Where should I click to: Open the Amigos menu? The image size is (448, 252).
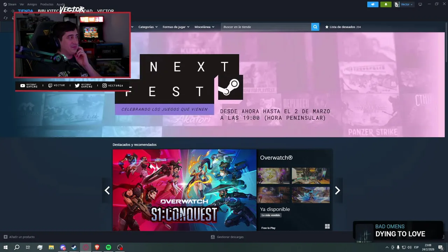32,5
